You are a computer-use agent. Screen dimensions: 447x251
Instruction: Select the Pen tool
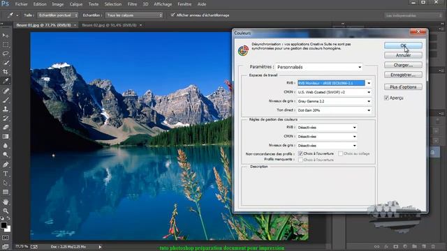6,165
